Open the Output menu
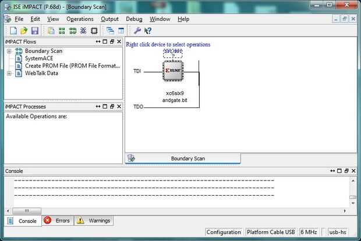 point(109,19)
